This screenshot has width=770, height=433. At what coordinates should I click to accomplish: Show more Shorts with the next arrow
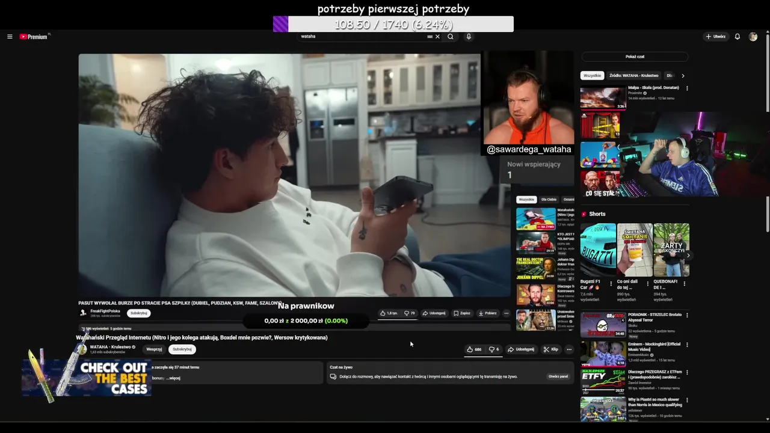tap(688, 256)
